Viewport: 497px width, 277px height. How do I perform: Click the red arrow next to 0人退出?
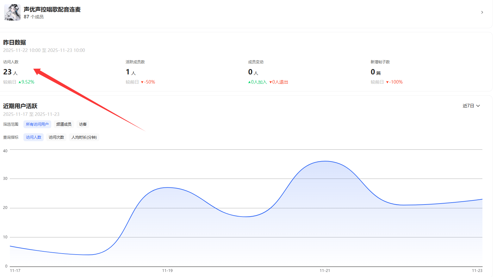[270, 82]
